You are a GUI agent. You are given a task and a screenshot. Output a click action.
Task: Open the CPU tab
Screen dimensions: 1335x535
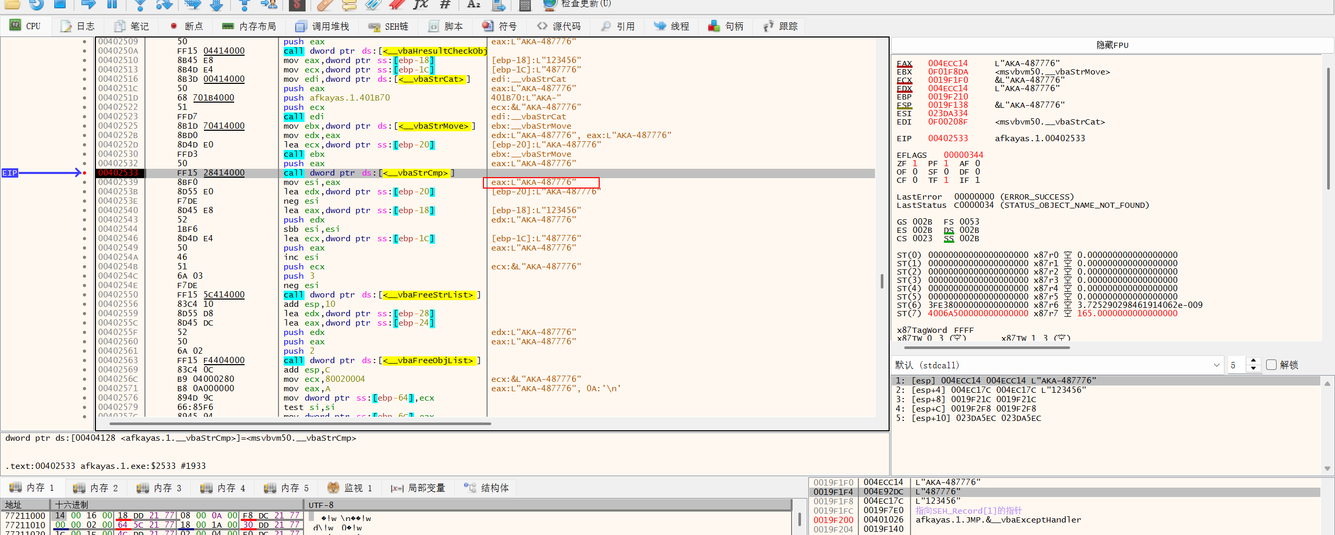click(25, 26)
